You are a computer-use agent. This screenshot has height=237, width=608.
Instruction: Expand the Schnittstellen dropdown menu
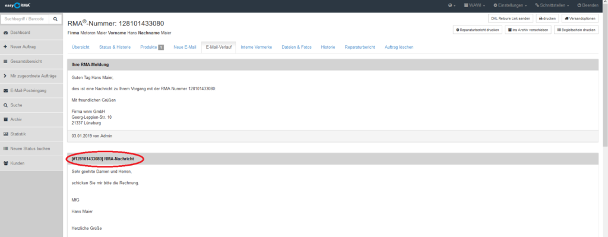pos(552,5)
